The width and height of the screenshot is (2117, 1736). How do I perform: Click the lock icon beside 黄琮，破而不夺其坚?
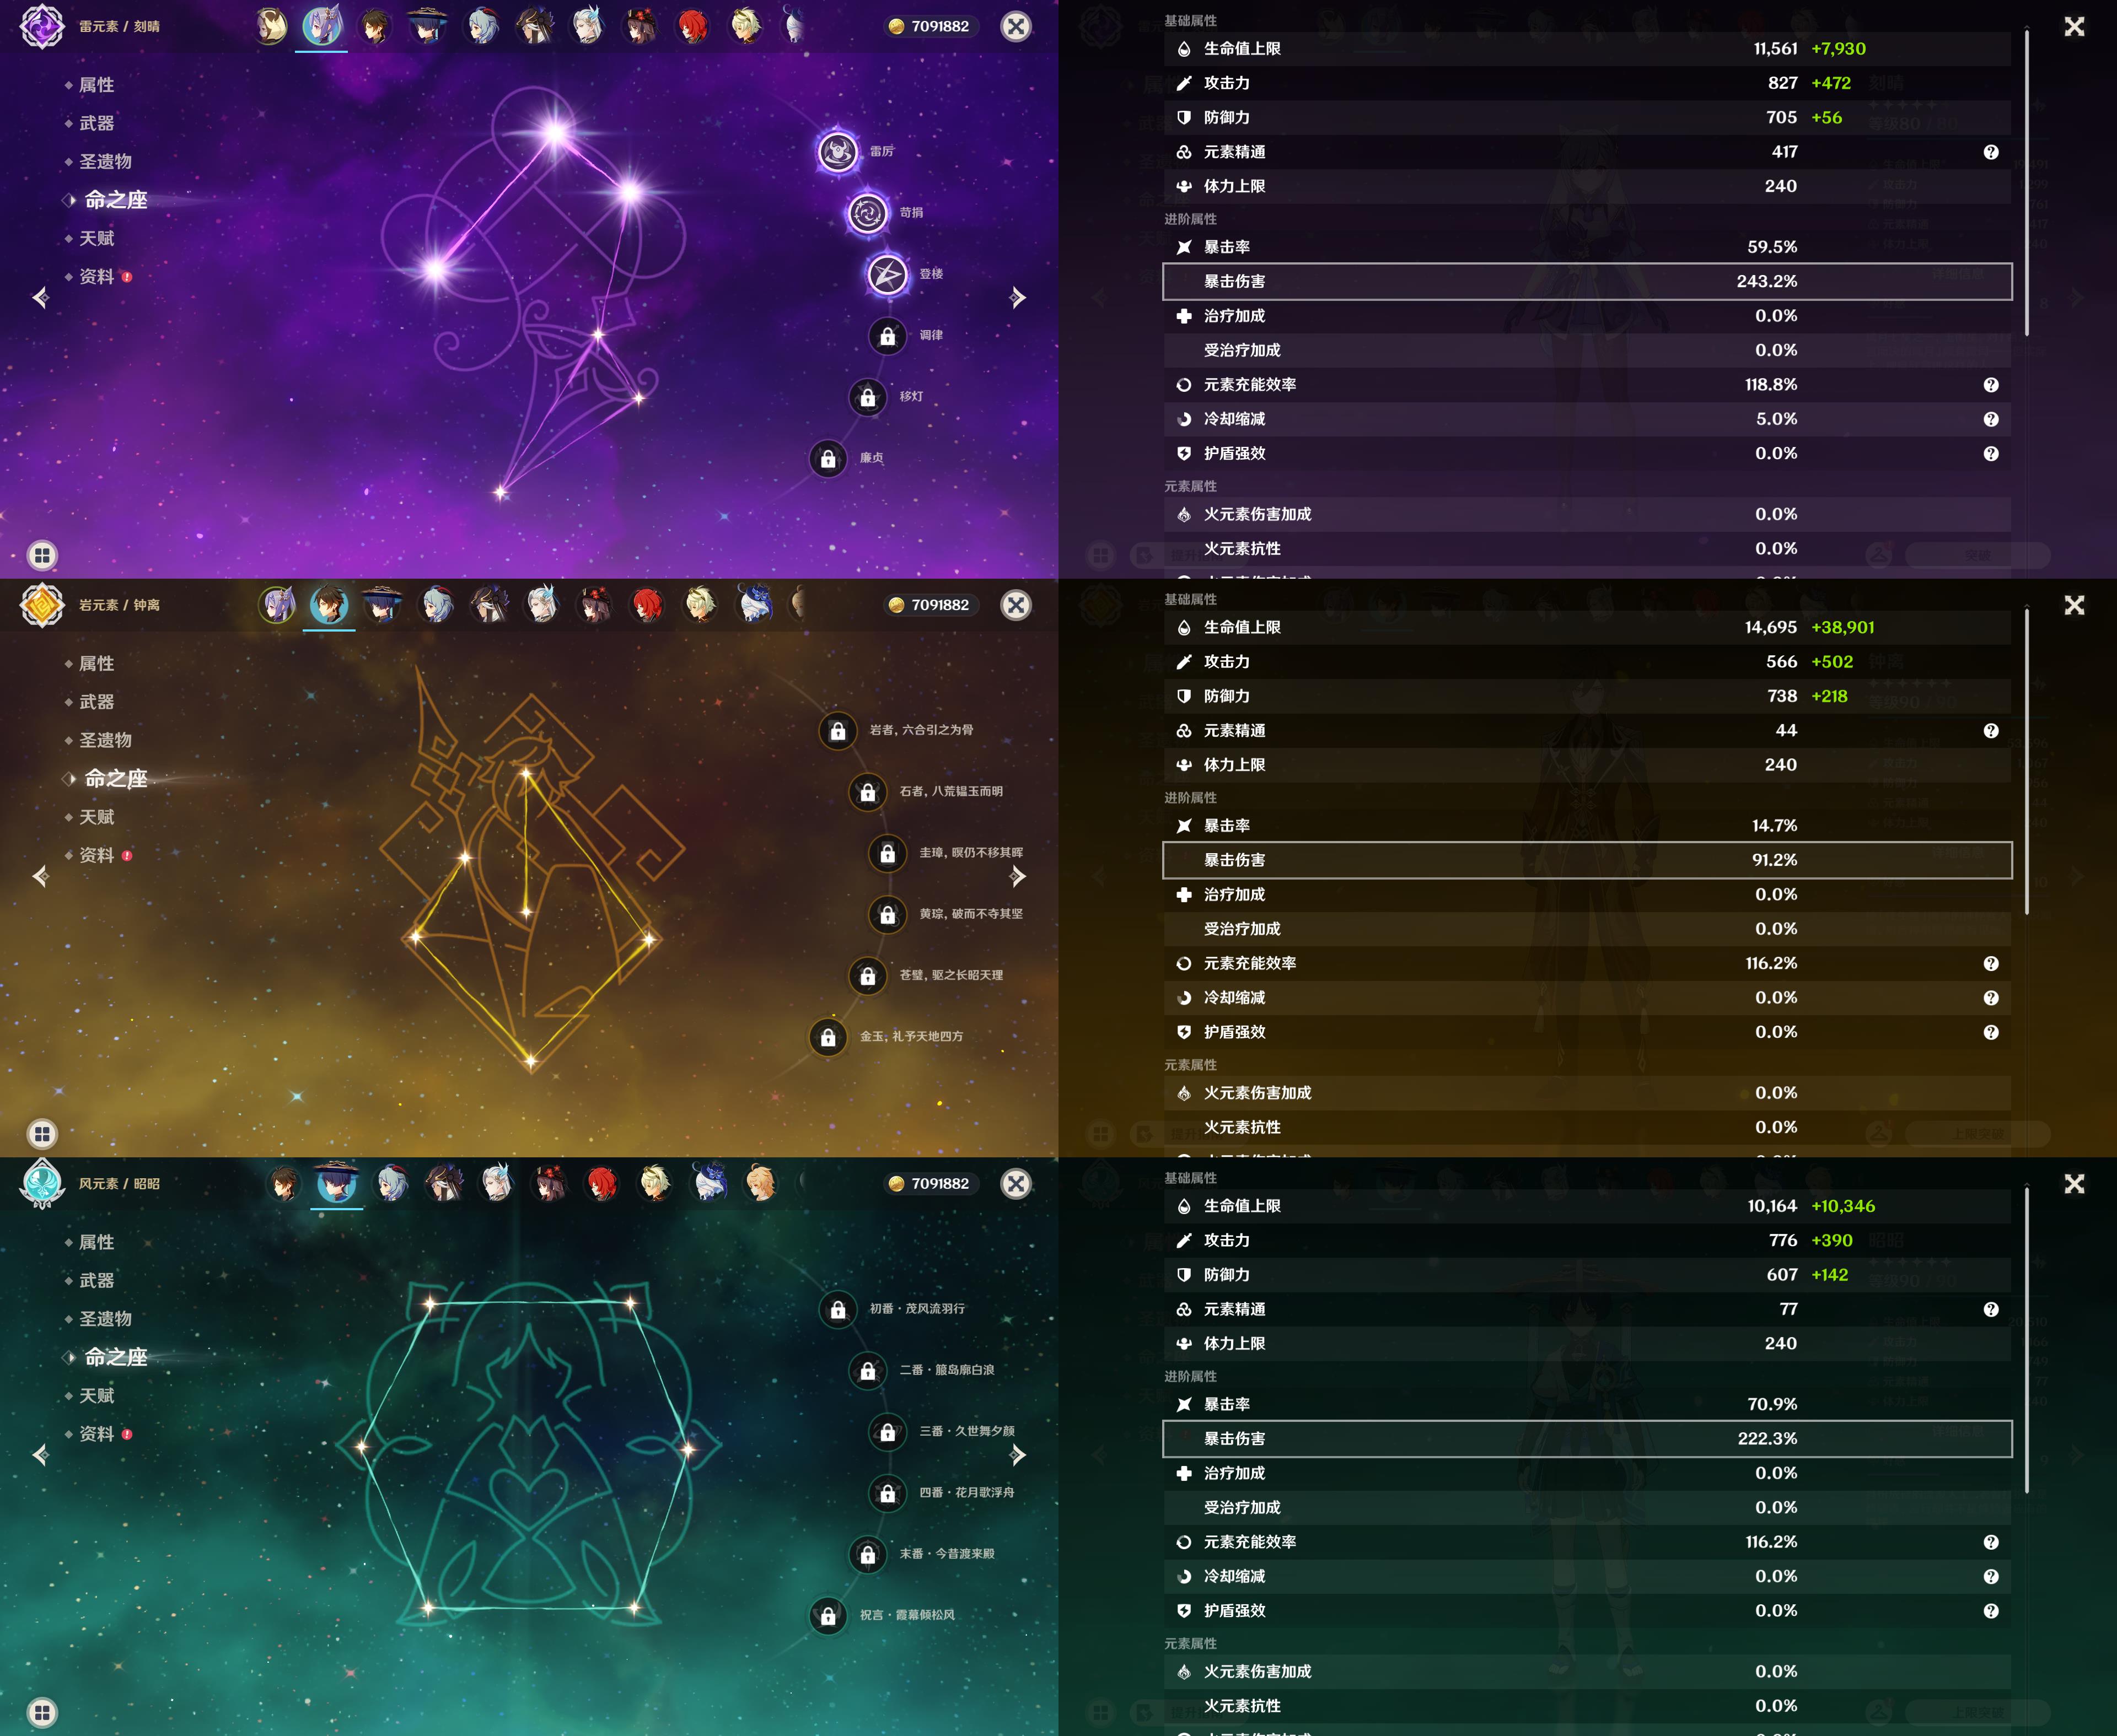pos(888,915)
